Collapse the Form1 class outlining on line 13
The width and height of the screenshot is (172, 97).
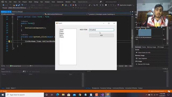[x=12, y=17]
